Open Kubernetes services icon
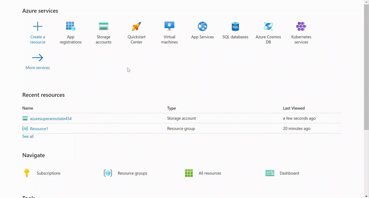Screen dimensions: 369x198 coord(301,26)
